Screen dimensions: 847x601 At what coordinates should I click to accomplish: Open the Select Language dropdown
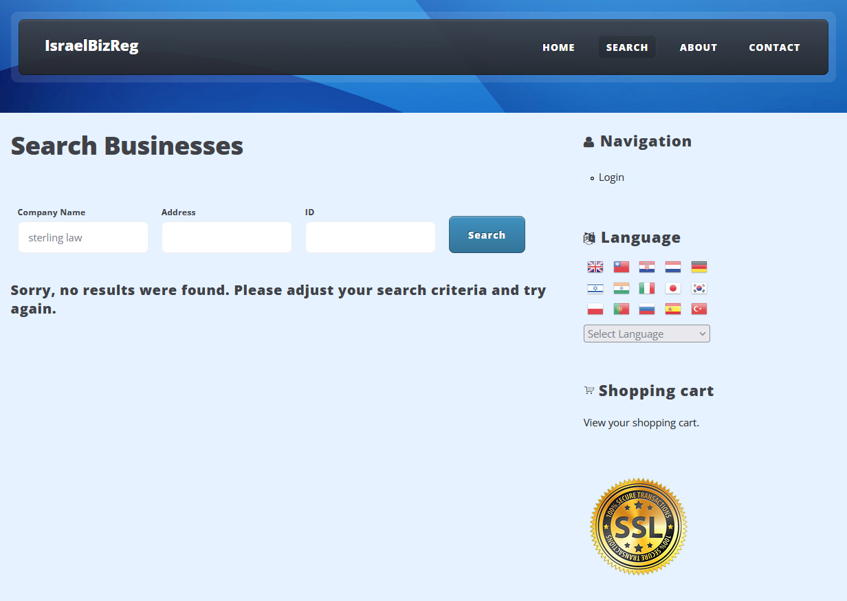tap(646, 334)
